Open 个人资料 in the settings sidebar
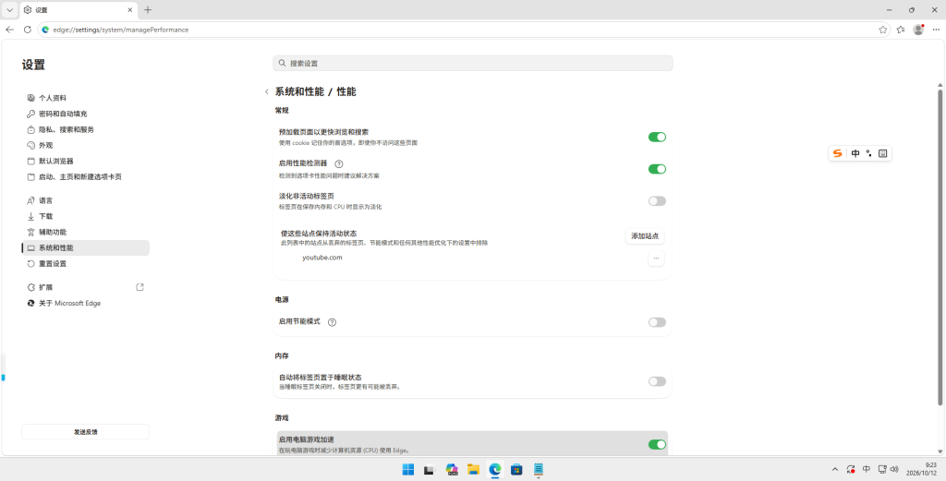 (x=85, y=98)
